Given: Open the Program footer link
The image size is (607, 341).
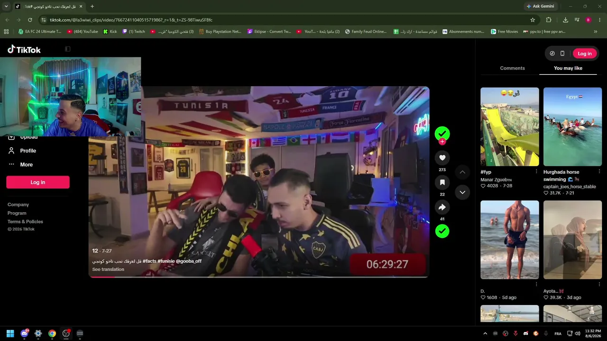Looking at the screenshot, I should tap(17, 213).
